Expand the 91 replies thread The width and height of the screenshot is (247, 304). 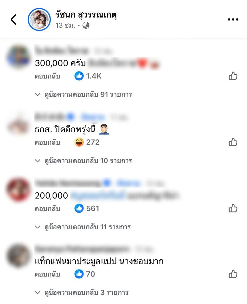83,95
